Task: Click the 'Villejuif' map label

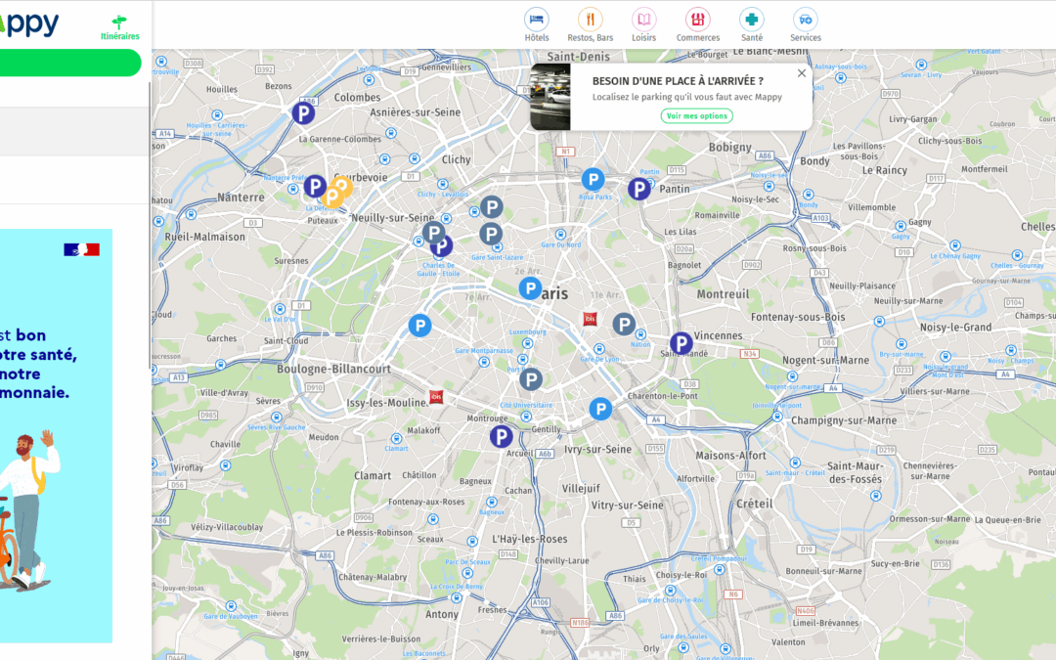Action: [581, 488]
